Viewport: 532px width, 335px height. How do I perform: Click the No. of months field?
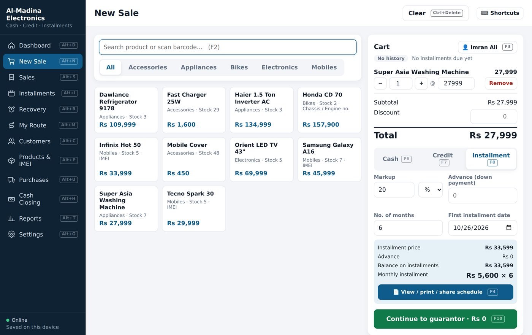(x=408, y=228)
